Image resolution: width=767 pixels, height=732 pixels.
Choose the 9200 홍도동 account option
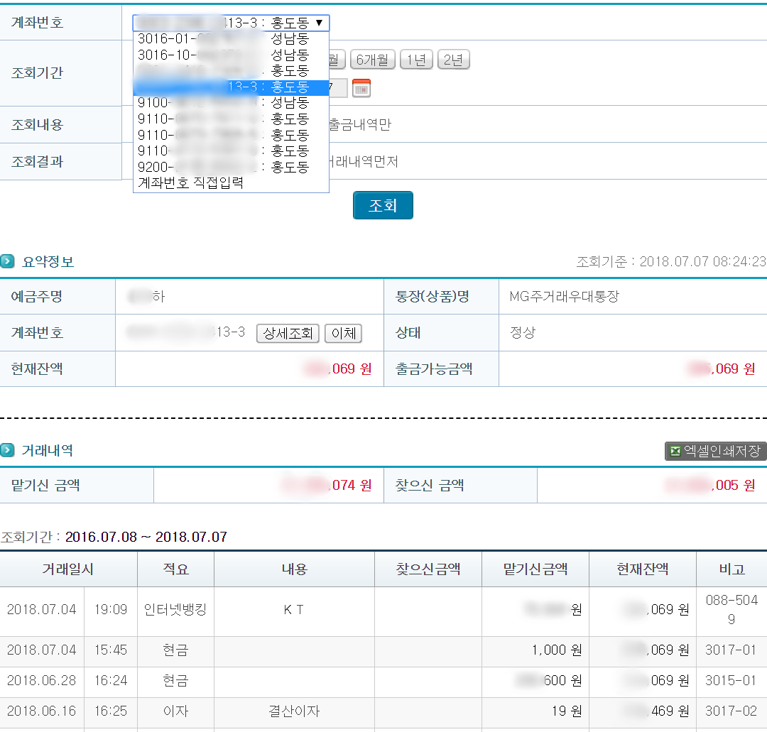224,167
